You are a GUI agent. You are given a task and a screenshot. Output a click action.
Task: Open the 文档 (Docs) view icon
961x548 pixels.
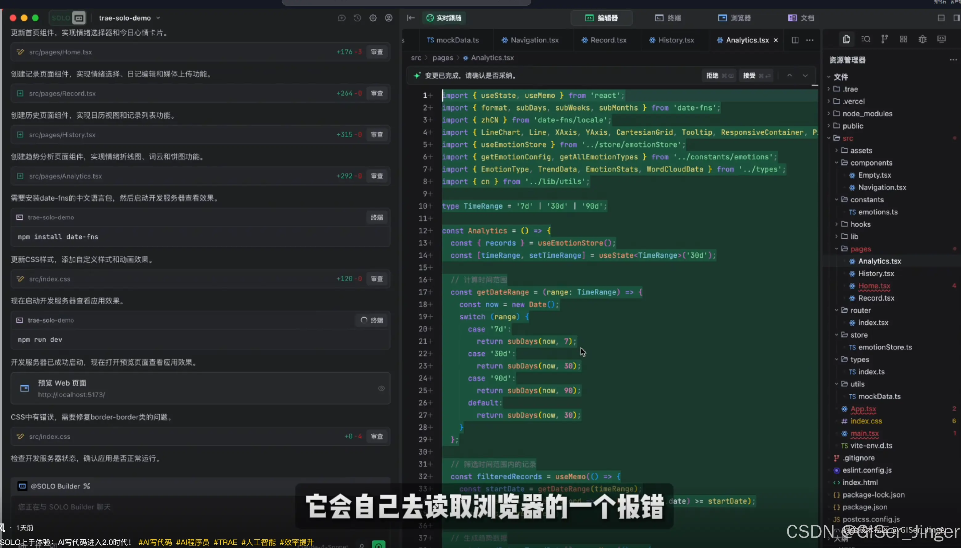[x=801, y=18]
